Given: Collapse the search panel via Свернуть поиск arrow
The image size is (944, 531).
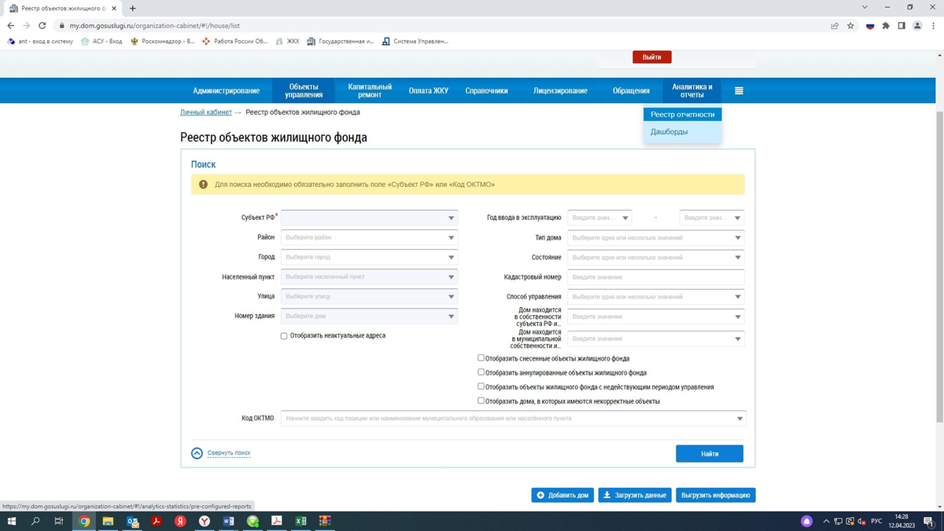Looking at the screenshot, I should click(196, 452).
